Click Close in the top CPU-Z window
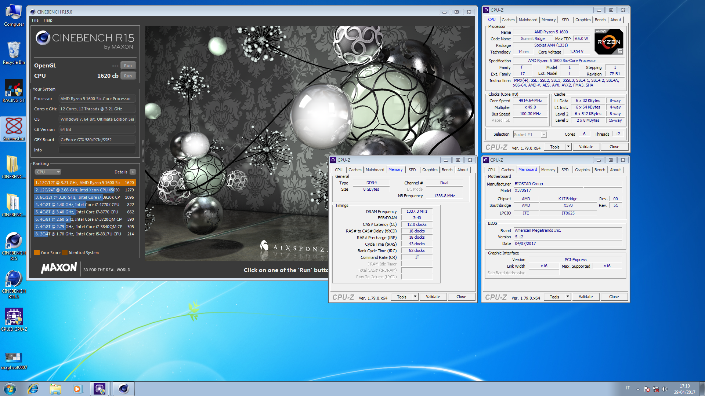The image size is (705, 396). 614,147
